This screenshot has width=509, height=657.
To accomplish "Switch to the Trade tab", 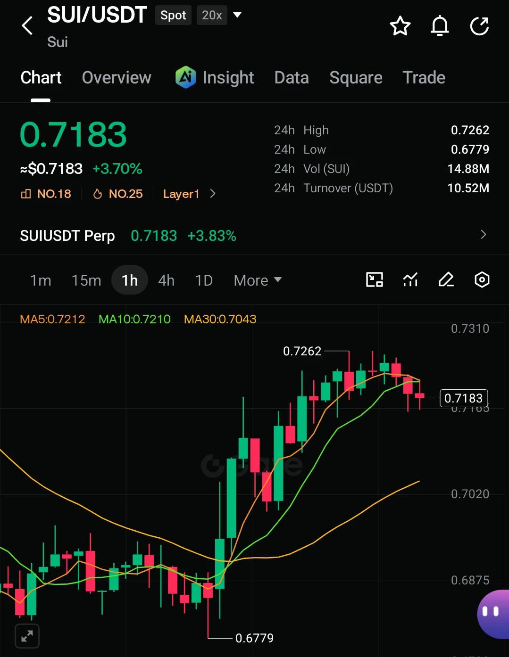I will pyautogui.click(x=424, y=78).
